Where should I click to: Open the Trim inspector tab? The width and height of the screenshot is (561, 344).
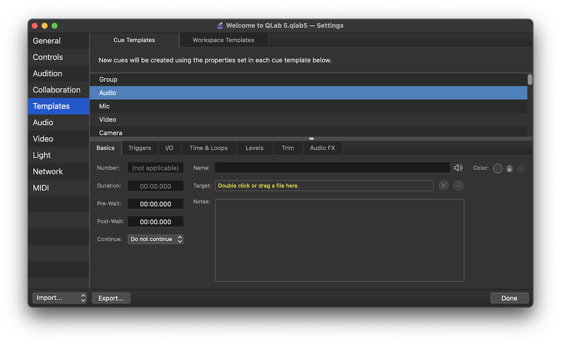[287, 148]
